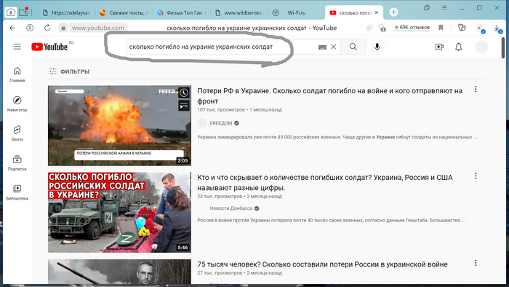This screenshot has height=287, width=509.
Task: Add the FREEDOM video to queue
Action: coord(184,106)
